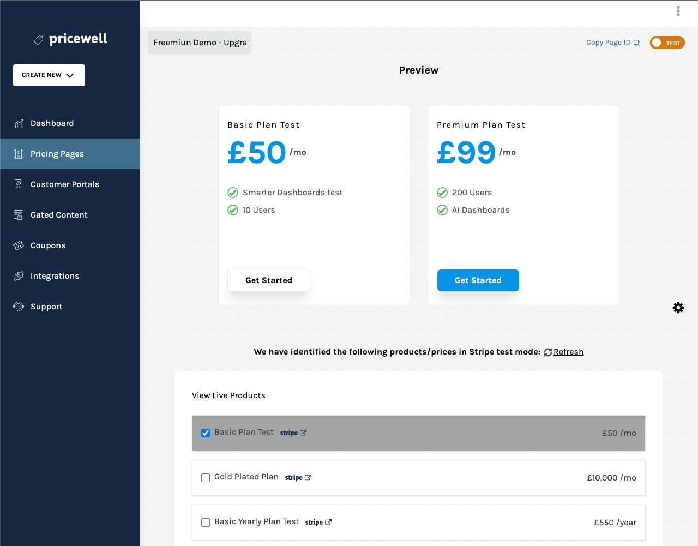This screenshot has width=698, height=546.
Task: Open the CREATE NEW dropdown
Action: (49, 75)
